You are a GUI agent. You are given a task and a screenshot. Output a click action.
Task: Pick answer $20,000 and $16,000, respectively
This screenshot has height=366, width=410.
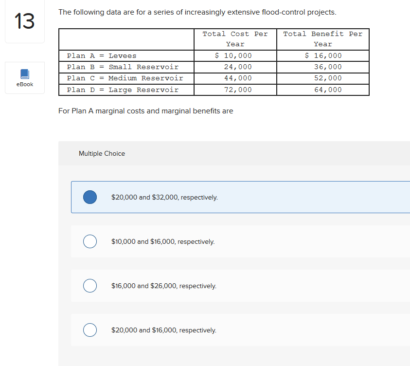pos(89,330)
